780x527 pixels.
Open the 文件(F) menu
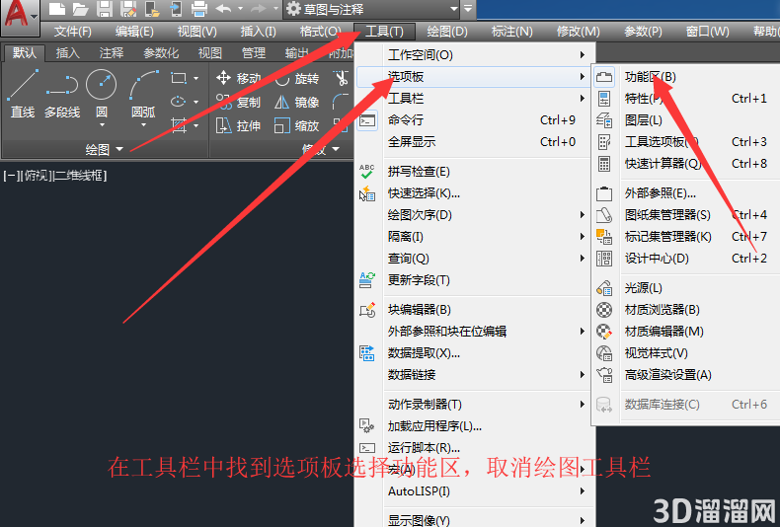(73, 32)
